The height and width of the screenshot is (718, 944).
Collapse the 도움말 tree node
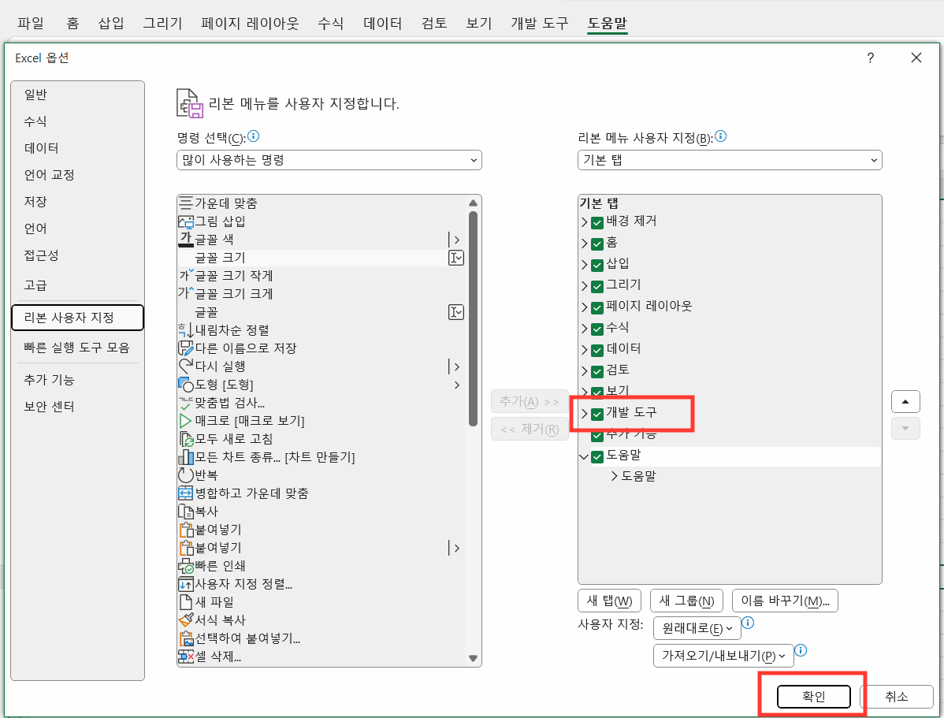584,456
